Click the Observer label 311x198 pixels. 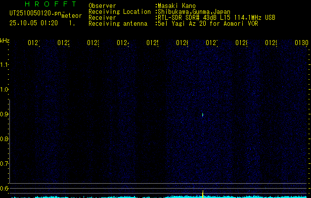pyautogui.click(x=102, y=5)
